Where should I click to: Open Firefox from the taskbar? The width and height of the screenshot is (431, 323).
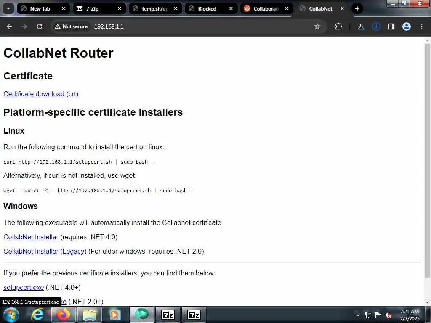pyautogui.click(x=63, y=315)
